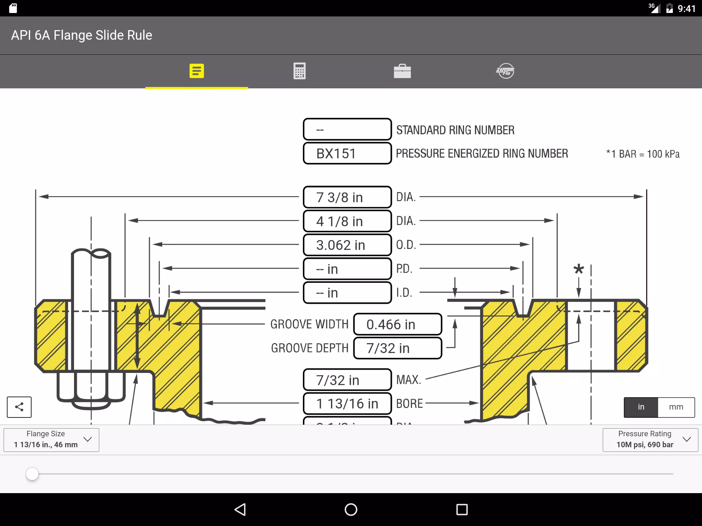The height and width of the screenshot is (526, 702).
Task: Select the BX151 pressure energized ring field
Action: coord(347,153)
